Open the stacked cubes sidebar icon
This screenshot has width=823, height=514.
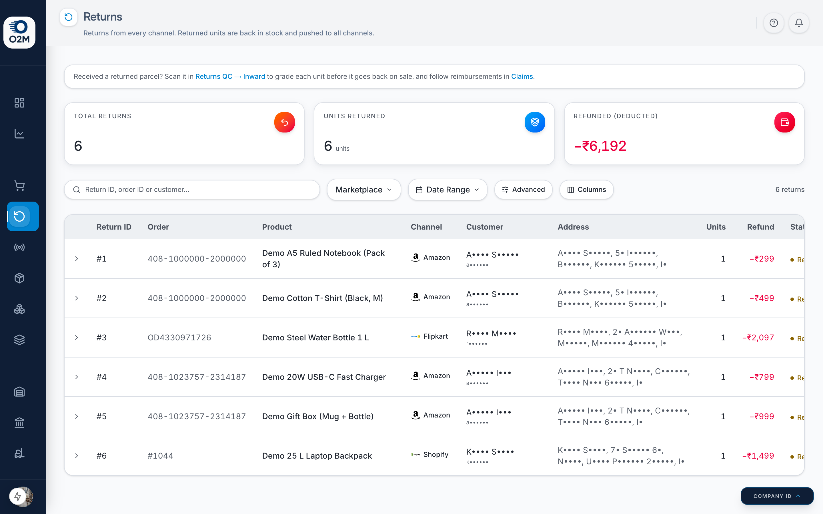tap(19, 309)
